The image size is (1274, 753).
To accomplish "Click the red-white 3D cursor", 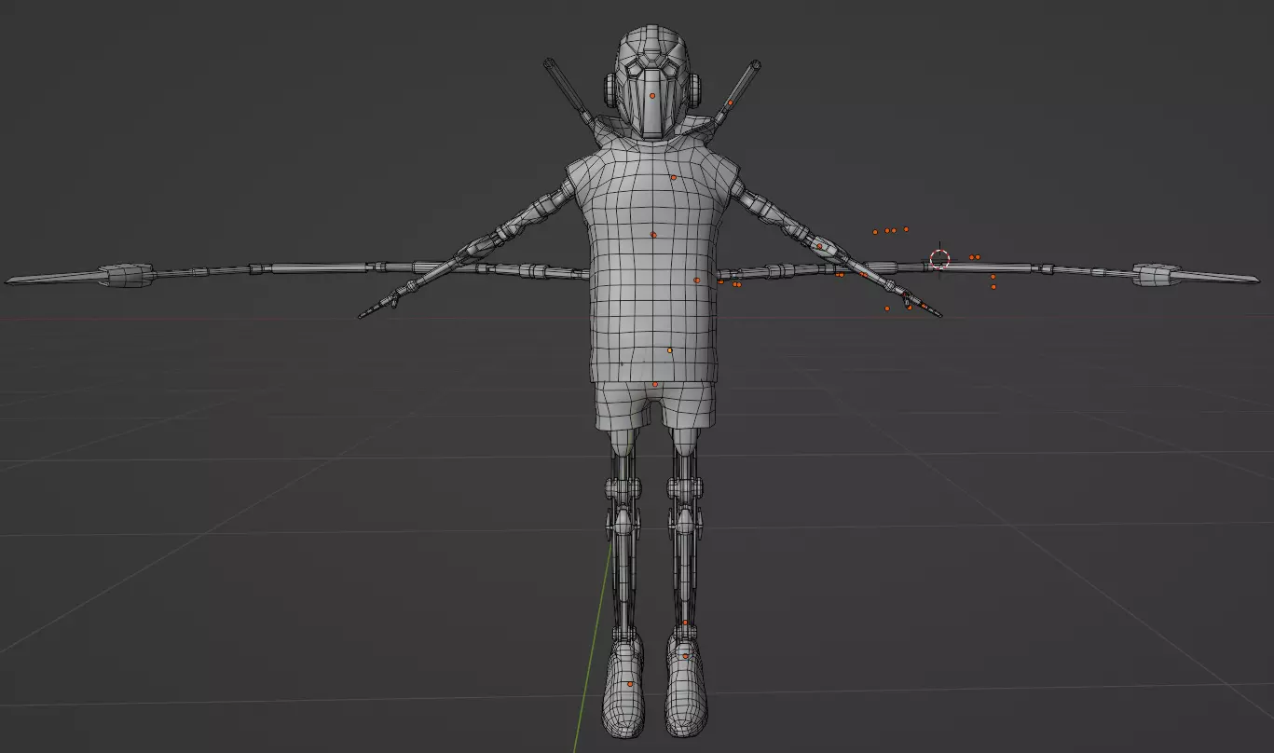I will (x=939, y=259).
